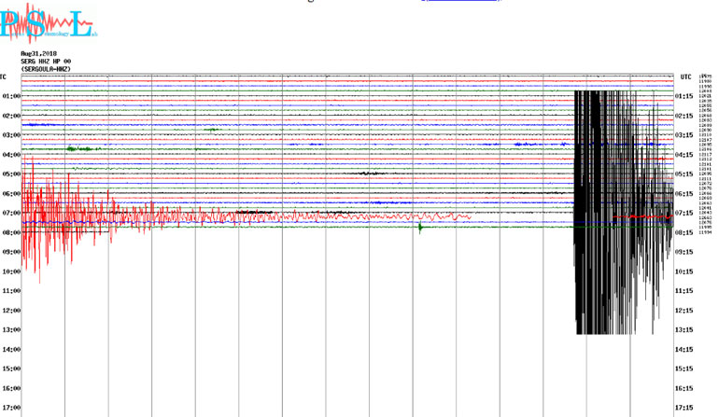Screen dimensions: 719x417
Task: Click the UTC header on the right side
Action: pyautogui.click(x=685, y=76)
